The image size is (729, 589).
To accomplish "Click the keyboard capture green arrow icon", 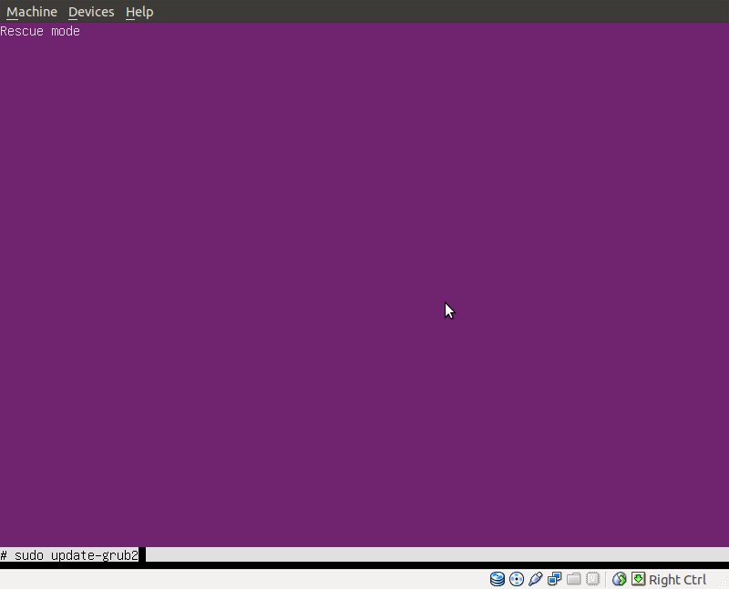I will click(639, 579).
